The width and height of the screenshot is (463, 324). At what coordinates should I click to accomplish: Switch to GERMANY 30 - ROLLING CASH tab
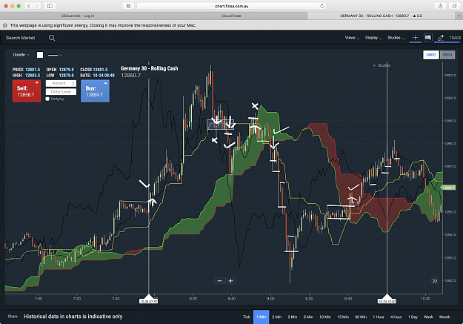[x=381, y=16]
